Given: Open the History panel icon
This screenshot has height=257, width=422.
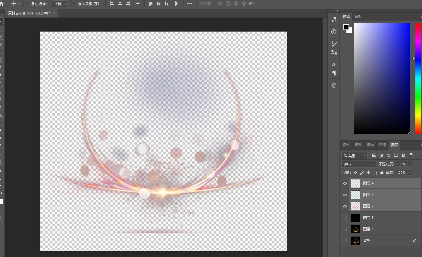Looking at the screenshot, I should [334, 19].
